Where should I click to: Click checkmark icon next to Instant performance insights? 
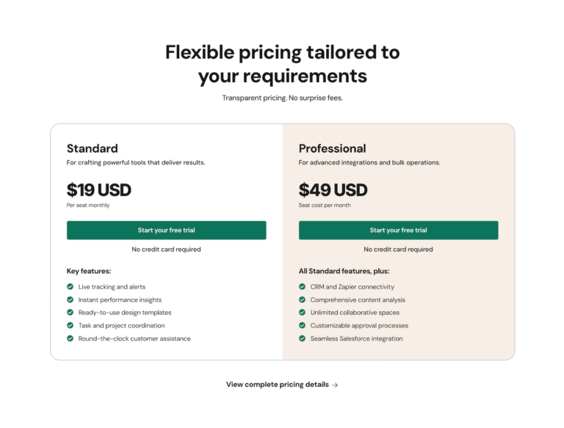click(x=70, y=300)
